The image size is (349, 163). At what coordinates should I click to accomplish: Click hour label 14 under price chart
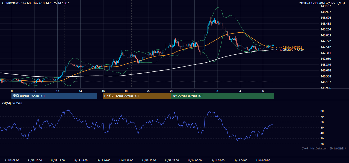[x=81, y=91]
